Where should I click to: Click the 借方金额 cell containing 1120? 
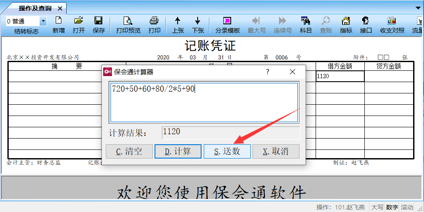point(340,76)
